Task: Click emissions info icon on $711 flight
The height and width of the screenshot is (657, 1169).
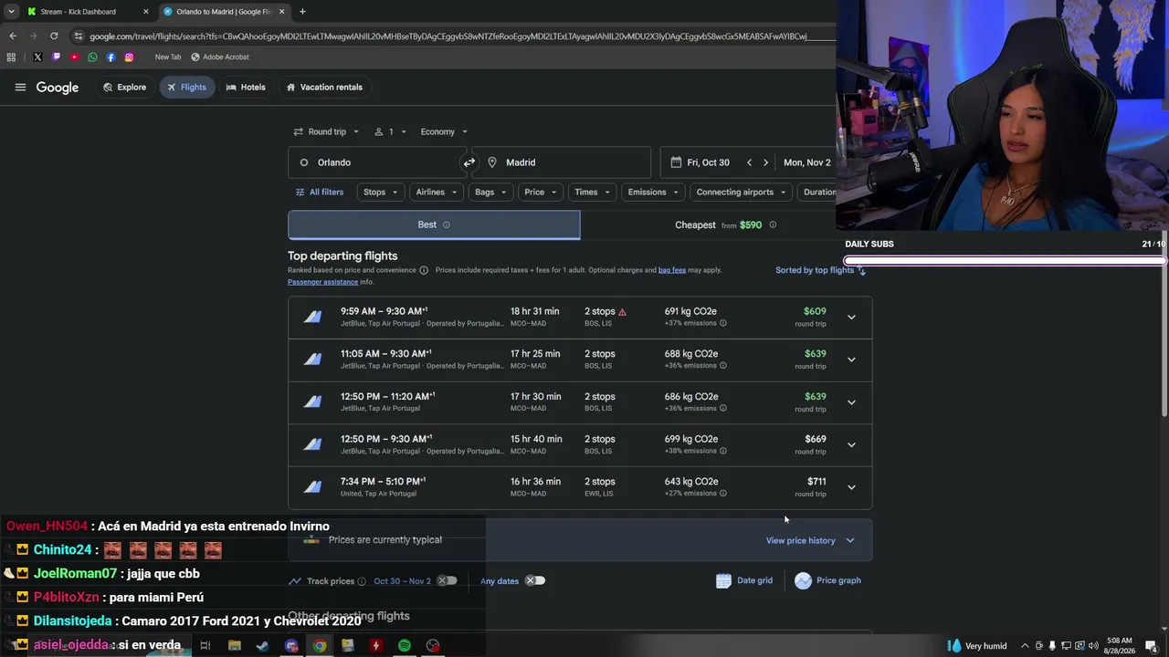Action: pos(722,494)
